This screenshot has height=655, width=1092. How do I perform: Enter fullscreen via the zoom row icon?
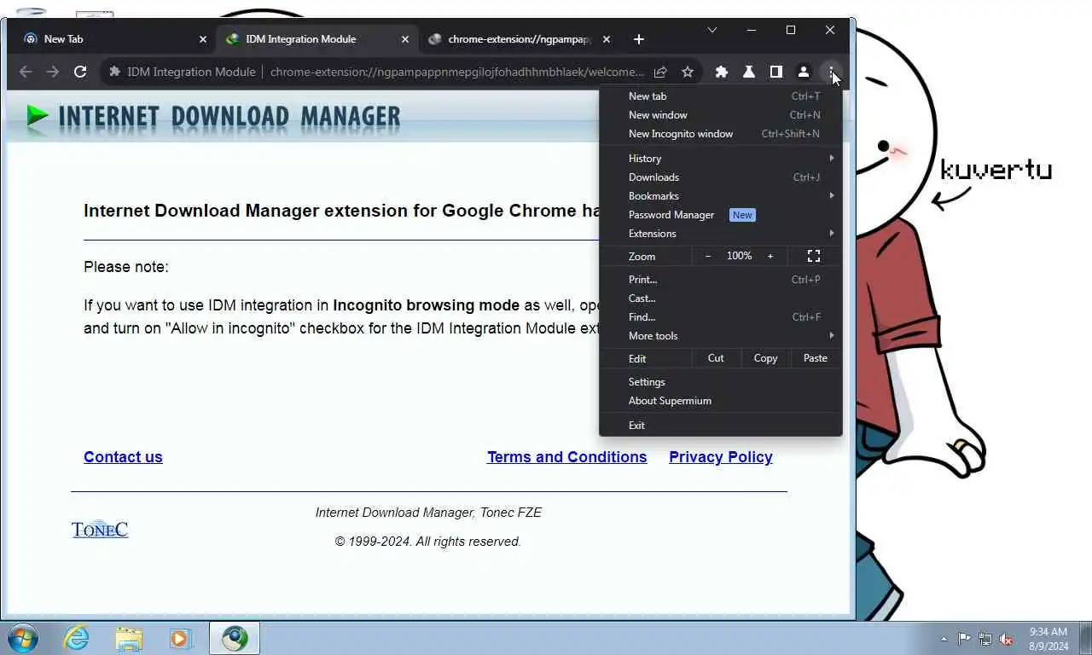[x=814, y=256]
